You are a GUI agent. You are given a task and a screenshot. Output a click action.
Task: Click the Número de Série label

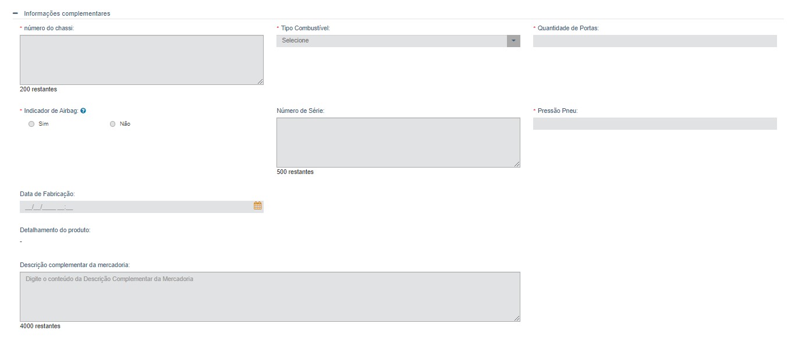pyautogui.click(x=300, y=111)
